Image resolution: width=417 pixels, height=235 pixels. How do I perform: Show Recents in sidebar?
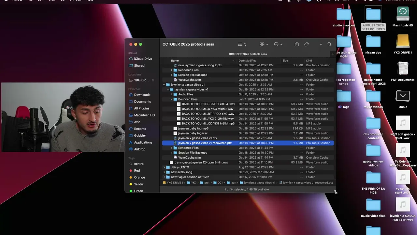click(x=140, y=129)
